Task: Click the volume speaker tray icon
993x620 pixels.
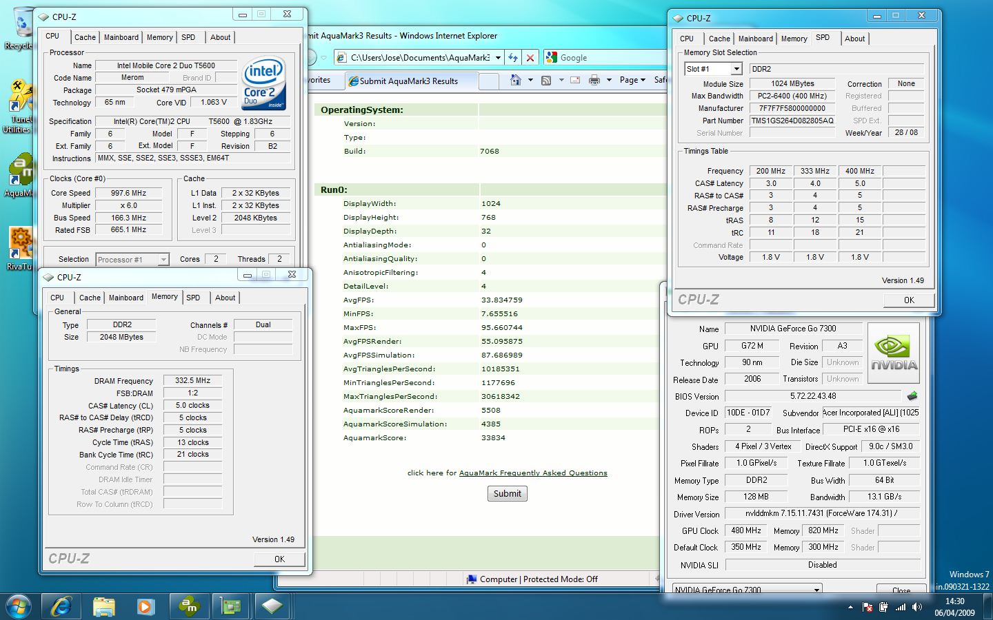Action: point(916,607)
